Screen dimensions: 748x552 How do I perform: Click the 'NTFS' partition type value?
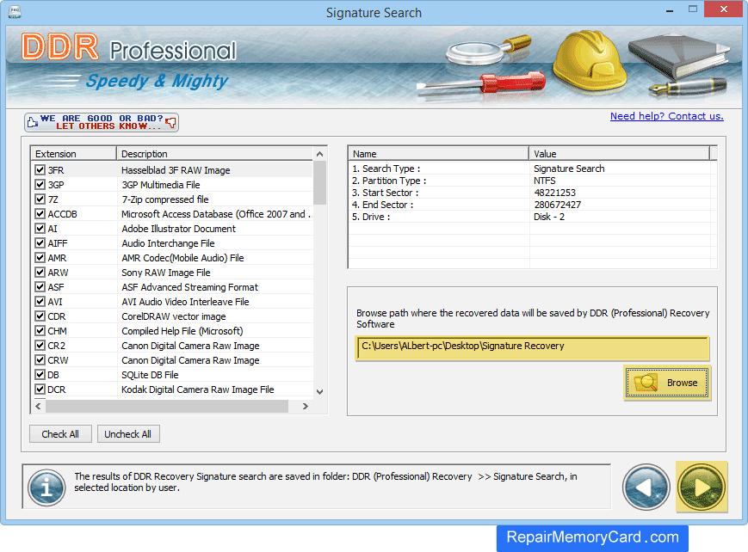[545, 181]
